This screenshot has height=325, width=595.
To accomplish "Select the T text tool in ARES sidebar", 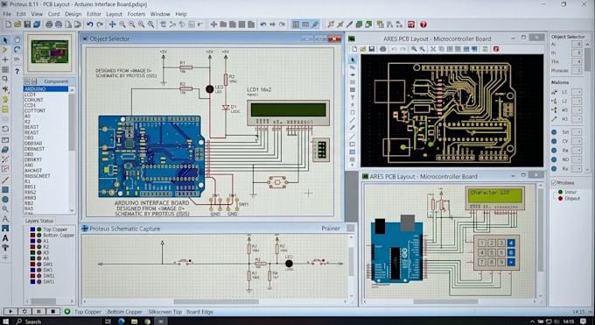I will click(353, 97).
